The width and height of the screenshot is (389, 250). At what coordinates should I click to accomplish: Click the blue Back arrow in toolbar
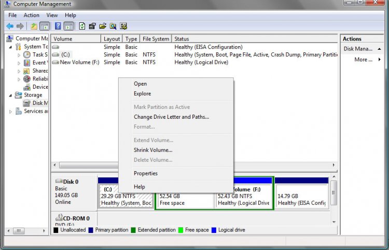click(9, 26)
